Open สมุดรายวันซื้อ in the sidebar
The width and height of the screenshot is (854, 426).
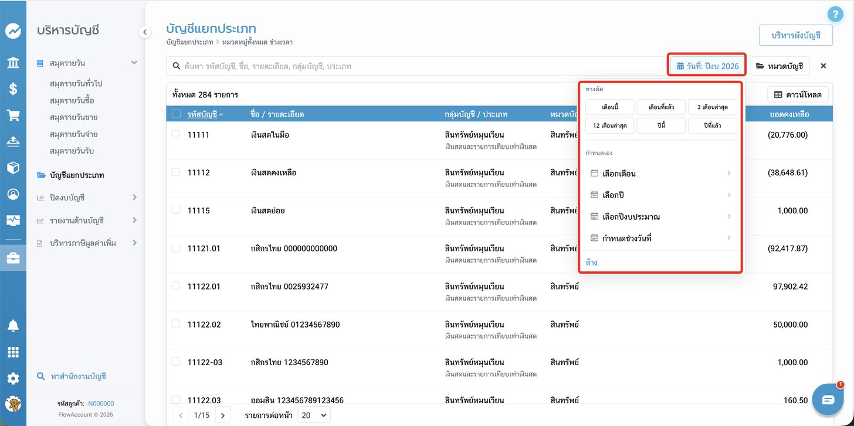(72, 101)
